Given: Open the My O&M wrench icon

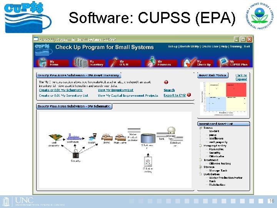Looking at the screenshot, I should [114, 62].
